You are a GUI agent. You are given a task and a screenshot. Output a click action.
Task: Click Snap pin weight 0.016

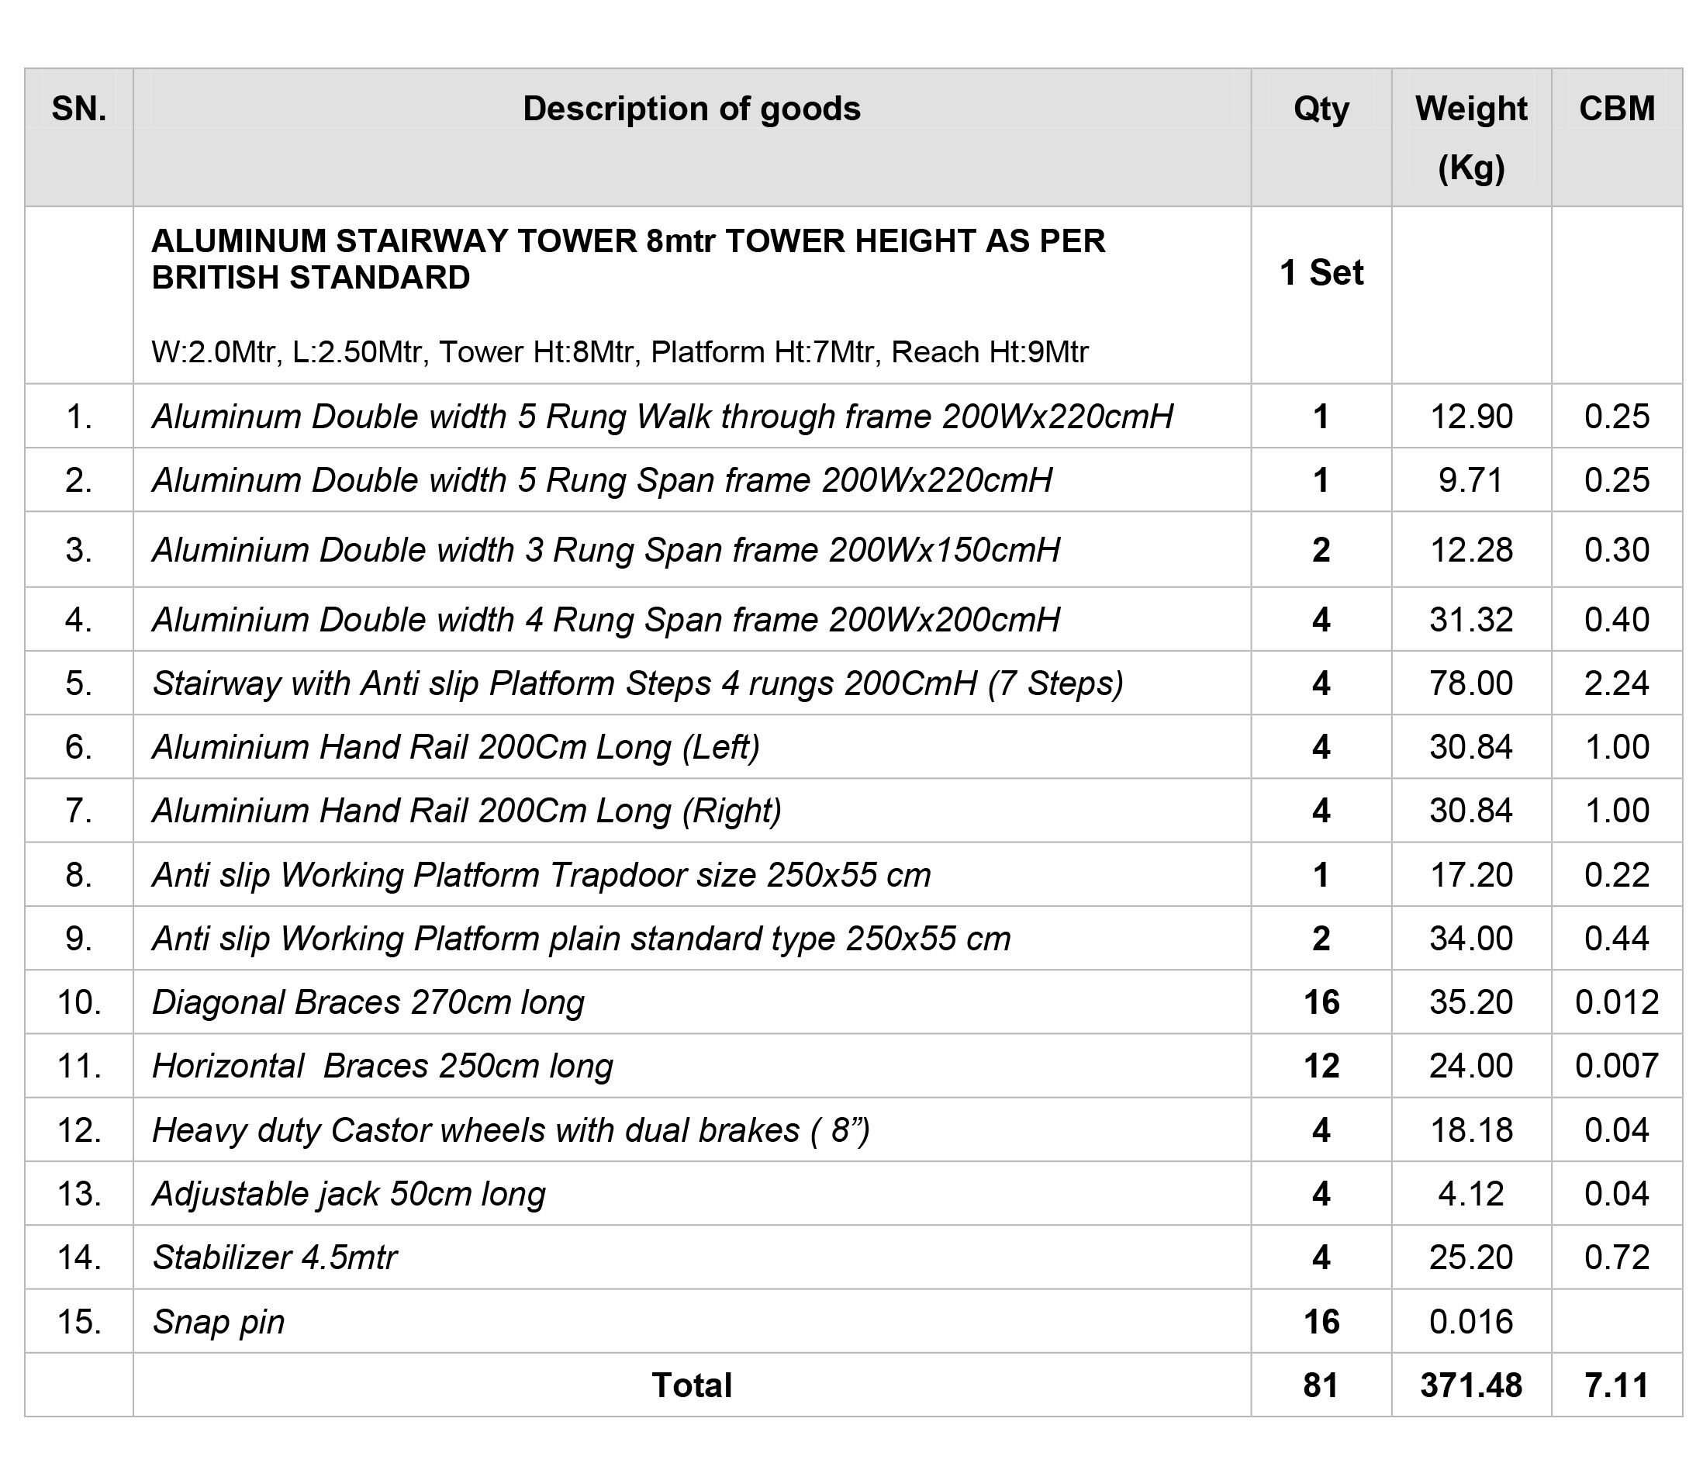pos(1470,1322)
